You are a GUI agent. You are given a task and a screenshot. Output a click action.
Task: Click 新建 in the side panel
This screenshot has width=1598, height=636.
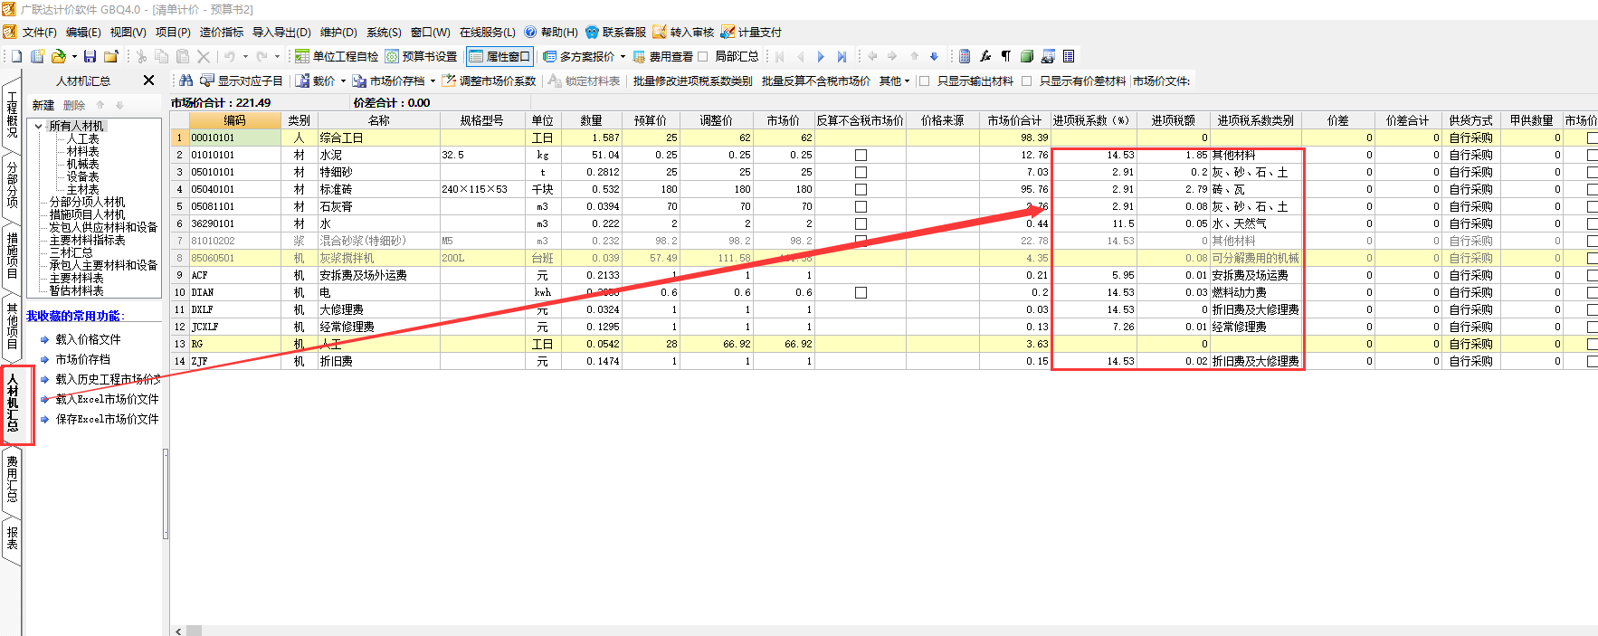[x=43, y=105]
